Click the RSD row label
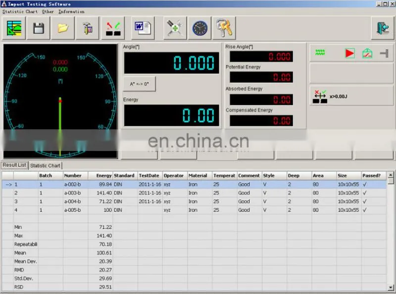 click(x=19, y=287)
